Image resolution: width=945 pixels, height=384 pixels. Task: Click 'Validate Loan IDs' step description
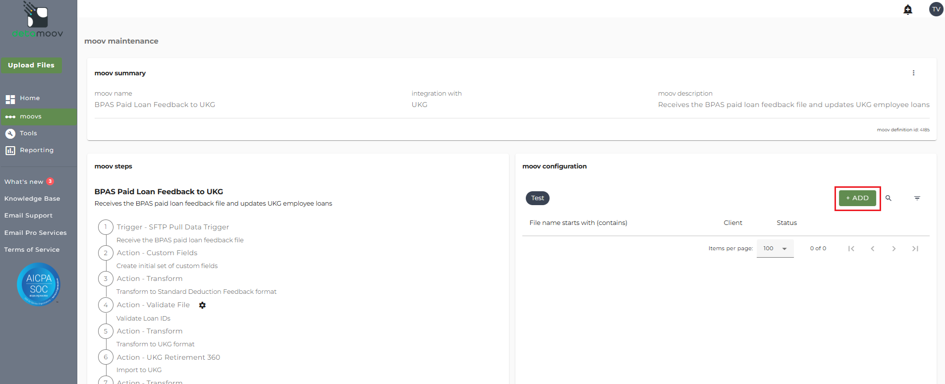coord(143,319)
